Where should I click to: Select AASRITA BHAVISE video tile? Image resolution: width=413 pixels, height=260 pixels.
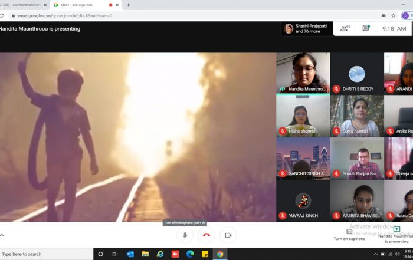[x=357, y=201]
